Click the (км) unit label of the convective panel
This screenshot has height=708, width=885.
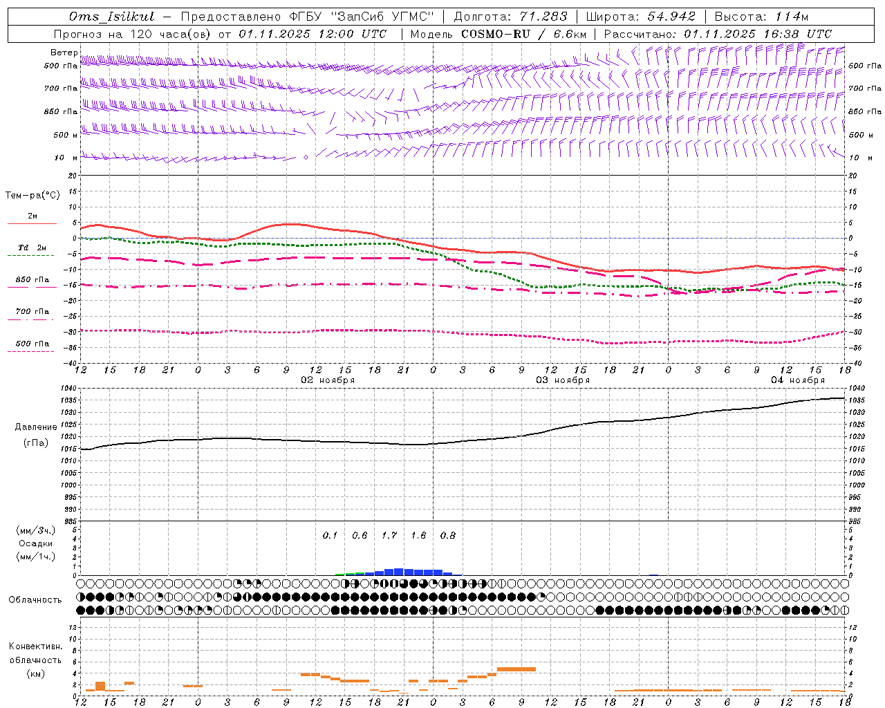click(35, 673)
